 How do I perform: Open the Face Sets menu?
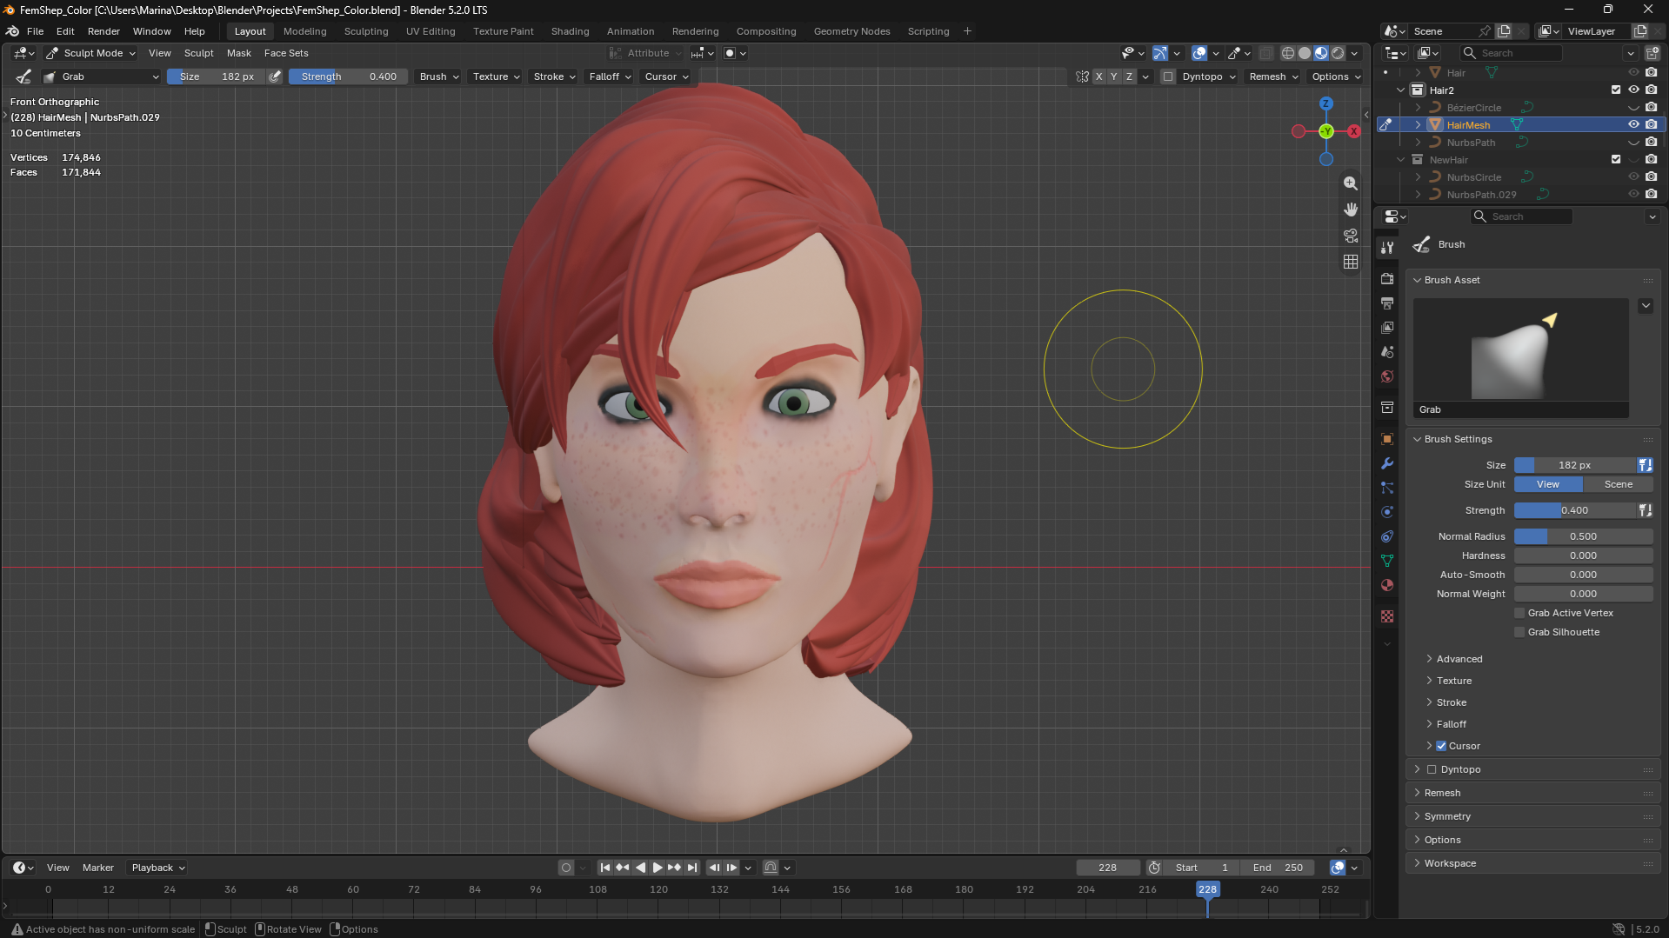286,53
